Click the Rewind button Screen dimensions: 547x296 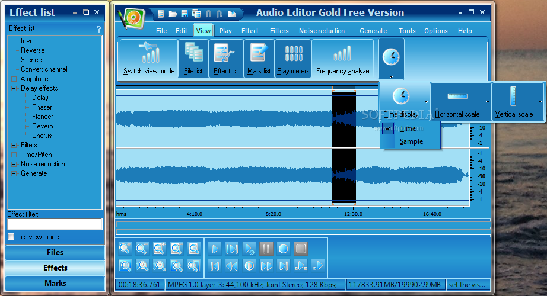tap(231, 266)
